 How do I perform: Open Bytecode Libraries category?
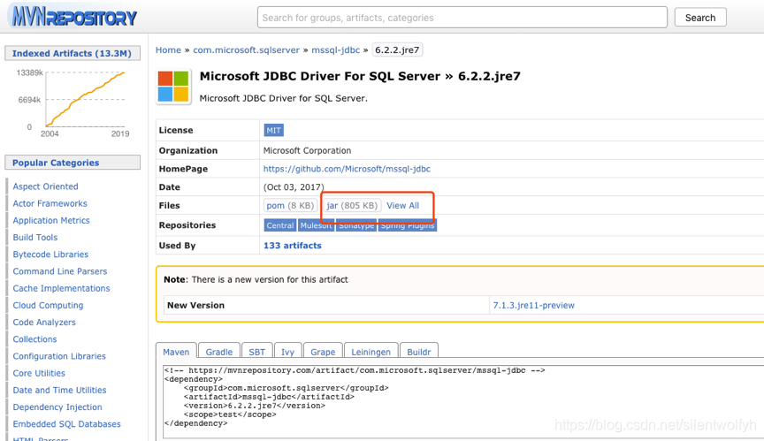click(50, 255)
